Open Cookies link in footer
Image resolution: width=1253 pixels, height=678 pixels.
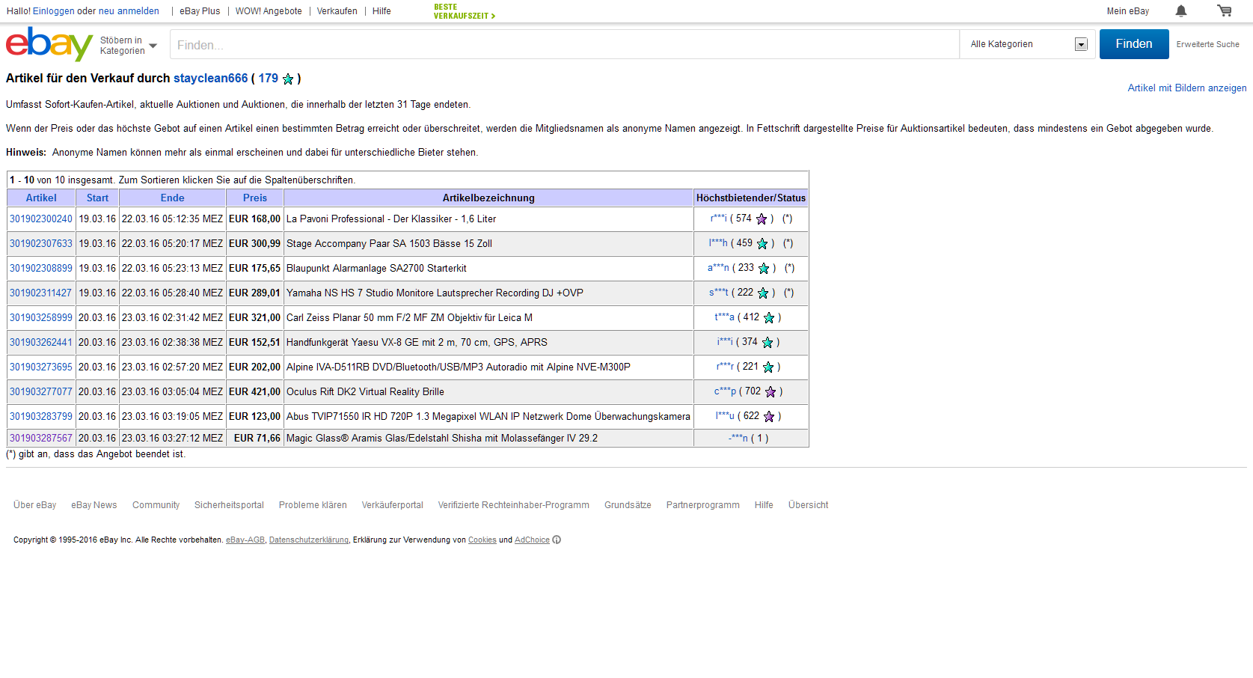pos(482,540)
